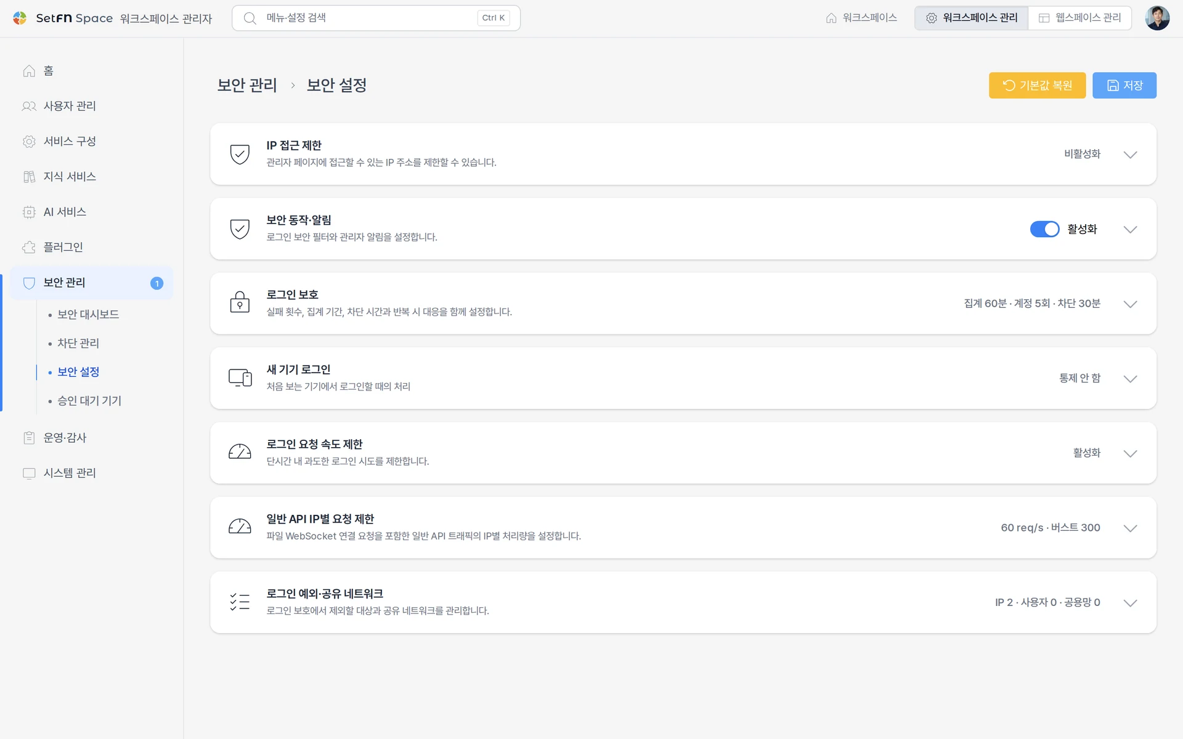Viewport: 1183px width, 739px height.
Task: Expand 로그인 예외·공유 네트워크 chevron
Action: (1130, 603)
